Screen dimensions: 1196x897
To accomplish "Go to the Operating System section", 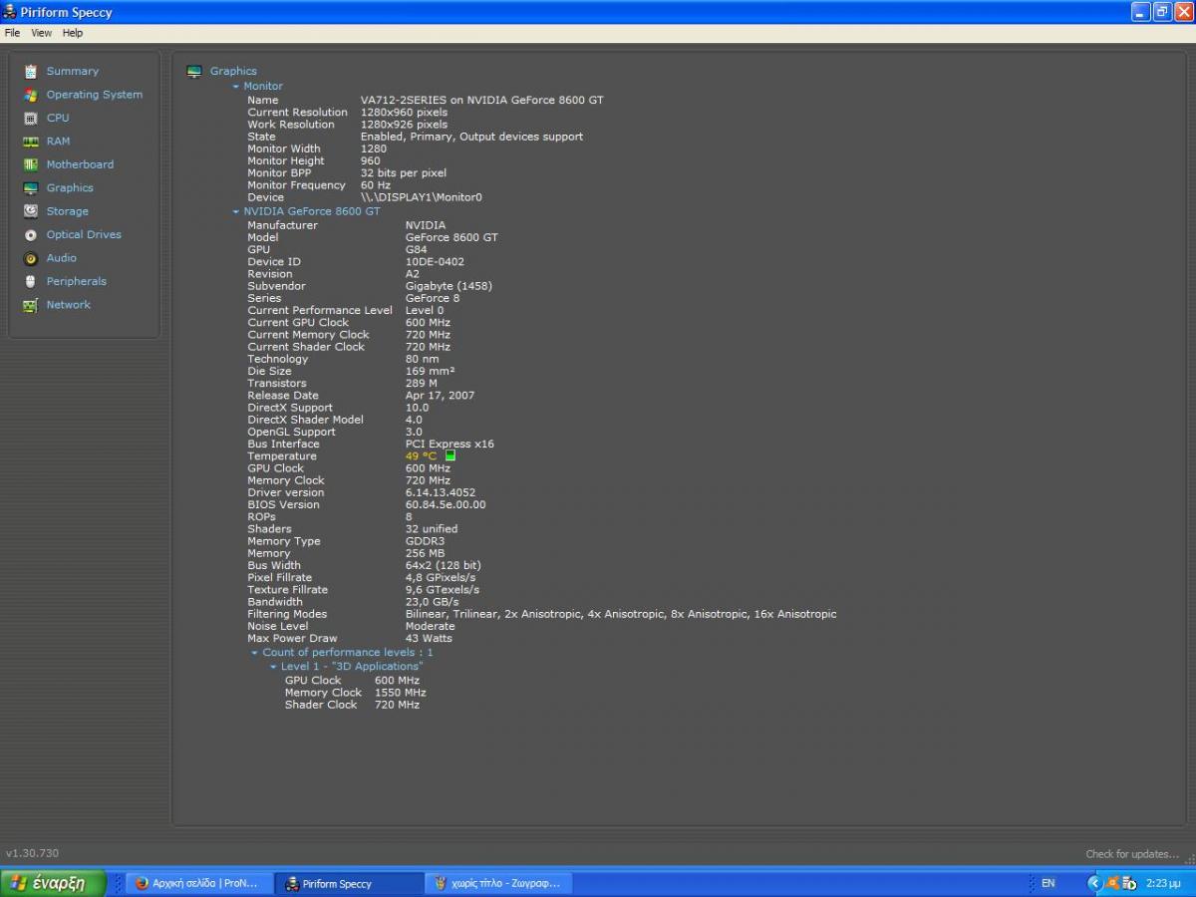I will click(x=95, y=95).
